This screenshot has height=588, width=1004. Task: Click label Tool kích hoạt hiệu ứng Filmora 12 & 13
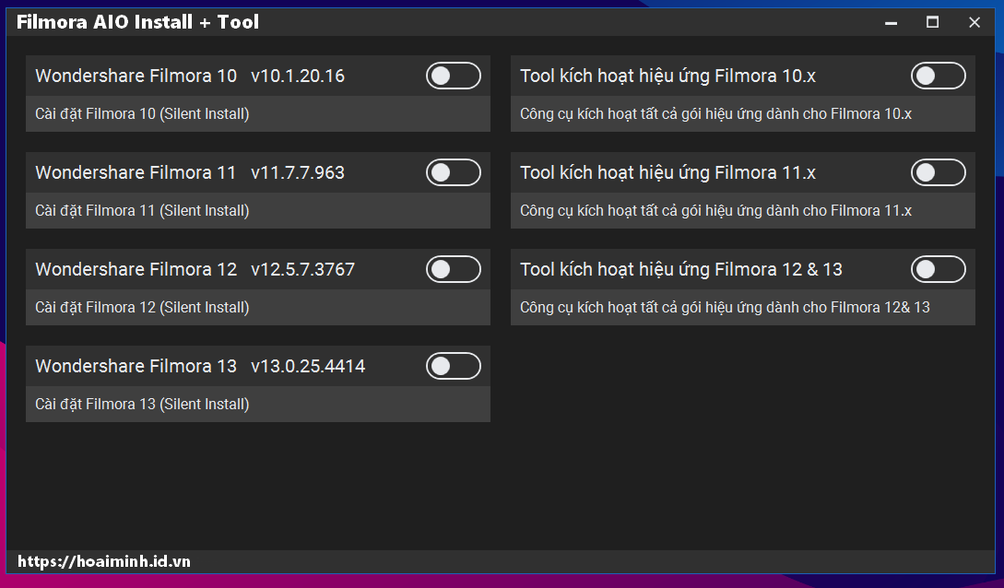coord(681,269)
